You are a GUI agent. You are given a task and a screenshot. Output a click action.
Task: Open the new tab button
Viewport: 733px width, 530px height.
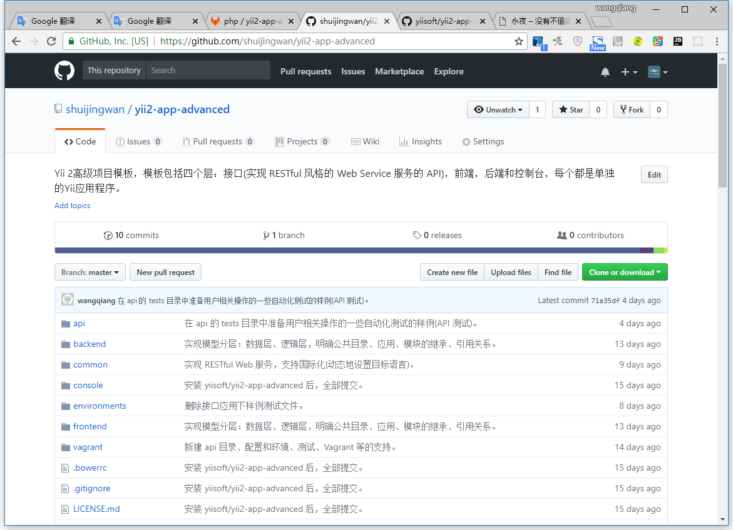point(601,22)
